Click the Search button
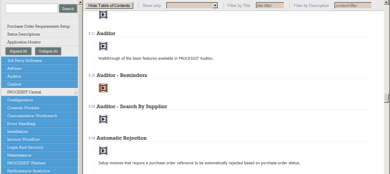The height and width of the screenshot is (174, 390). [68, 9]
